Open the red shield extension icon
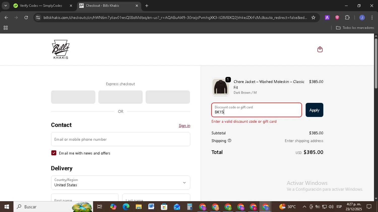This screenshot has height=212, width=378. coord(337,18)
